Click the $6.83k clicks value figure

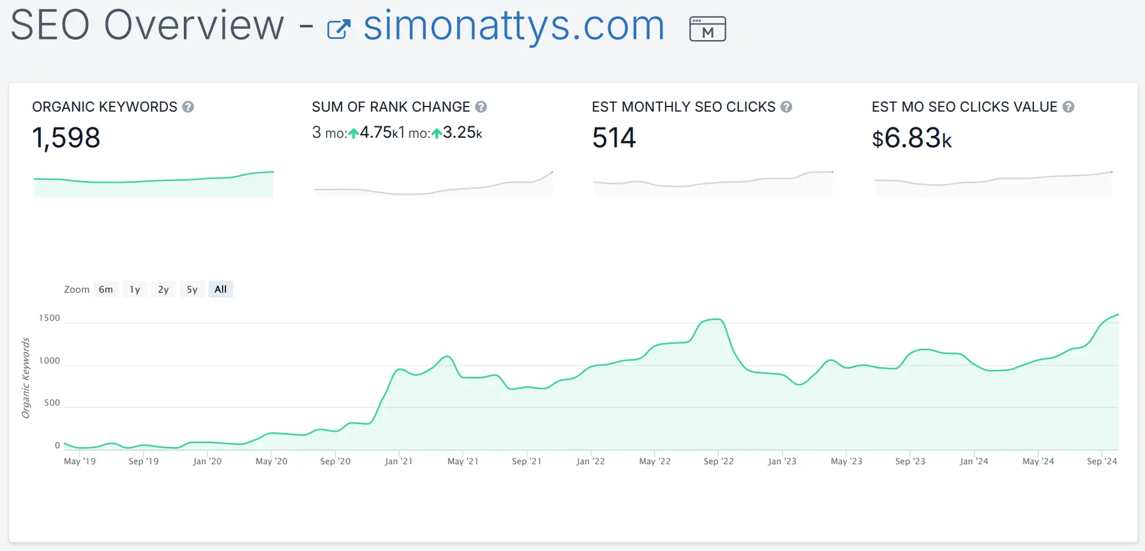[911, 138]
